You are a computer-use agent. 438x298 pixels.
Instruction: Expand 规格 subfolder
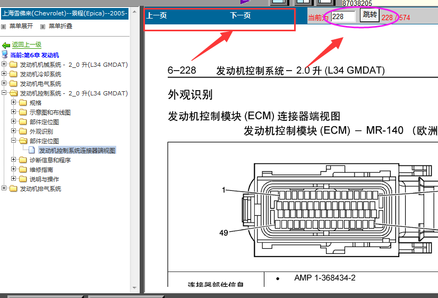[13, 102]
